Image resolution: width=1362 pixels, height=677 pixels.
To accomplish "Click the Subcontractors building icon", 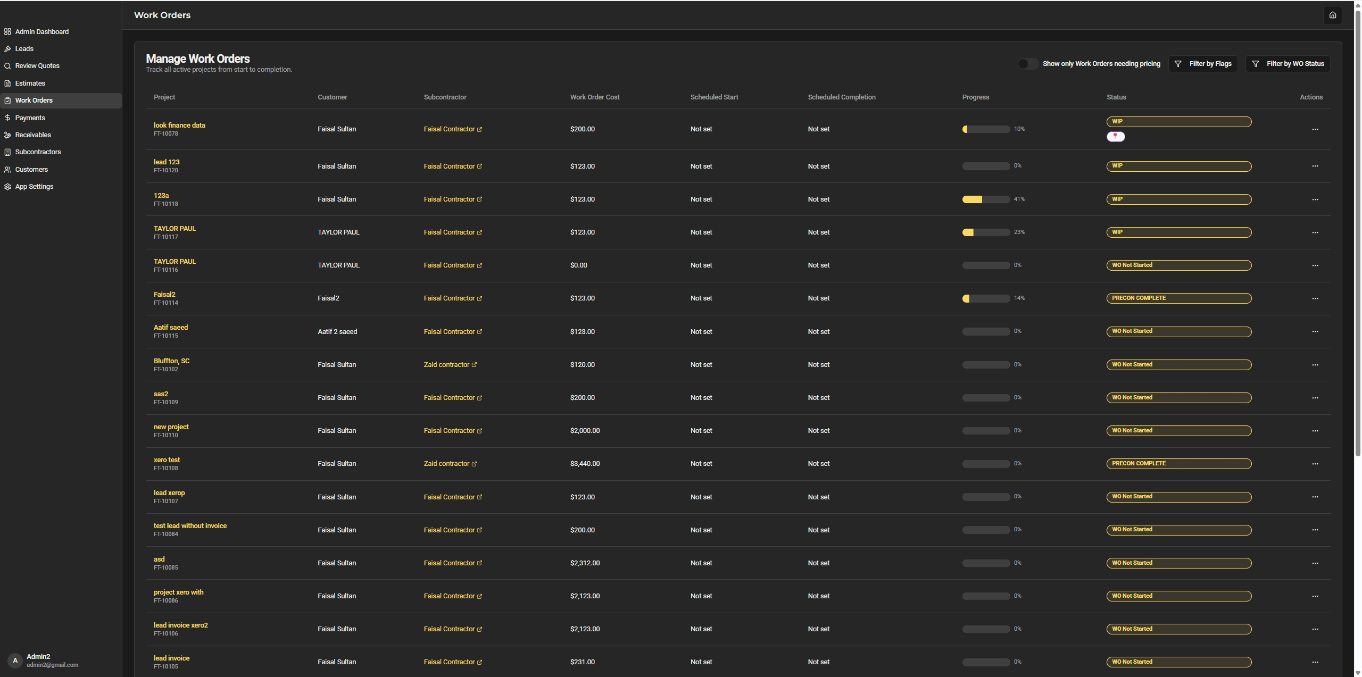I will pyautogui.click(x=7, y=152).
